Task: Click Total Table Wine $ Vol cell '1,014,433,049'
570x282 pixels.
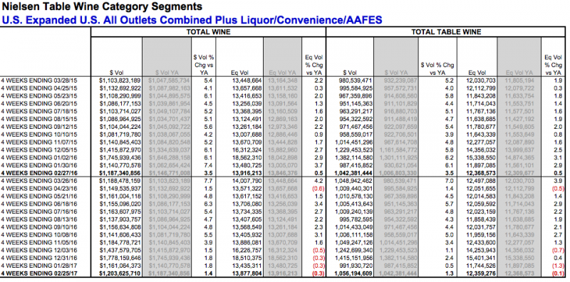Action: (354, 227)
